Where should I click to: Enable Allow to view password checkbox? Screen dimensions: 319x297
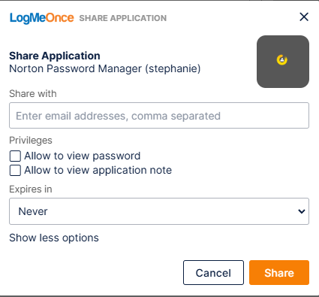pos(15,156)
